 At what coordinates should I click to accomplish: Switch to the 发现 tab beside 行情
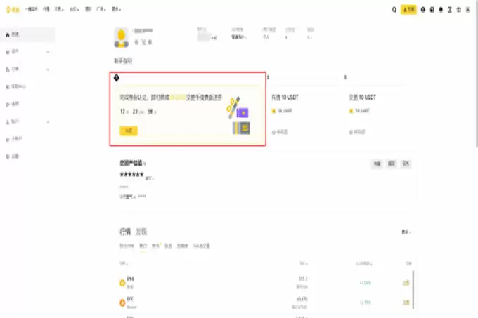[141, 232]
